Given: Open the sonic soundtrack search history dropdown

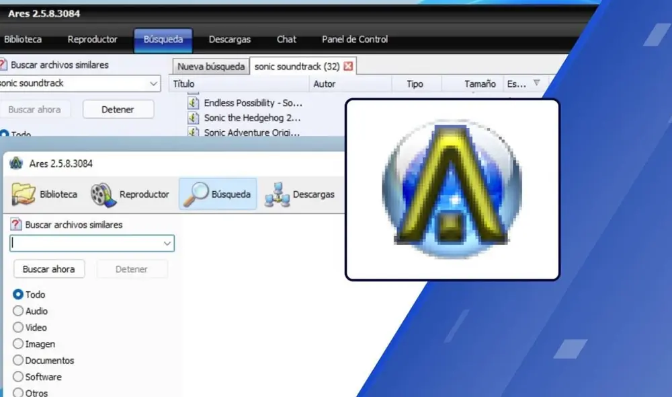Looking at the screenshot, I should point(153,83).
